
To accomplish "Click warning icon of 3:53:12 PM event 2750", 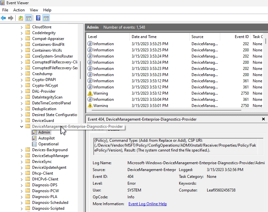I will tap(90, 93).
